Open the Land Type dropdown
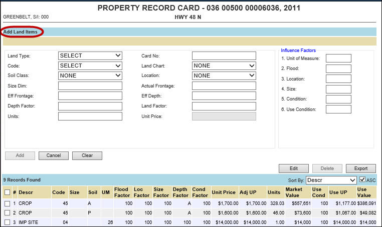 coord(90,55)
